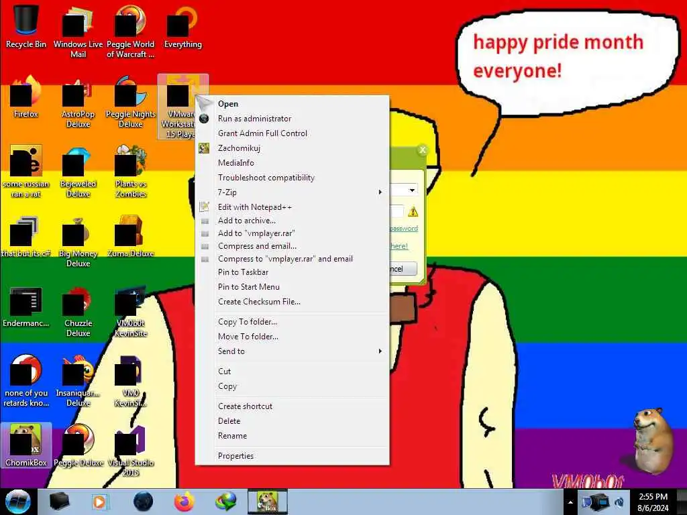Close the green ChomikBox dialog
The height and width of the screenshot is (515, 687).
(x=423, y=150)
